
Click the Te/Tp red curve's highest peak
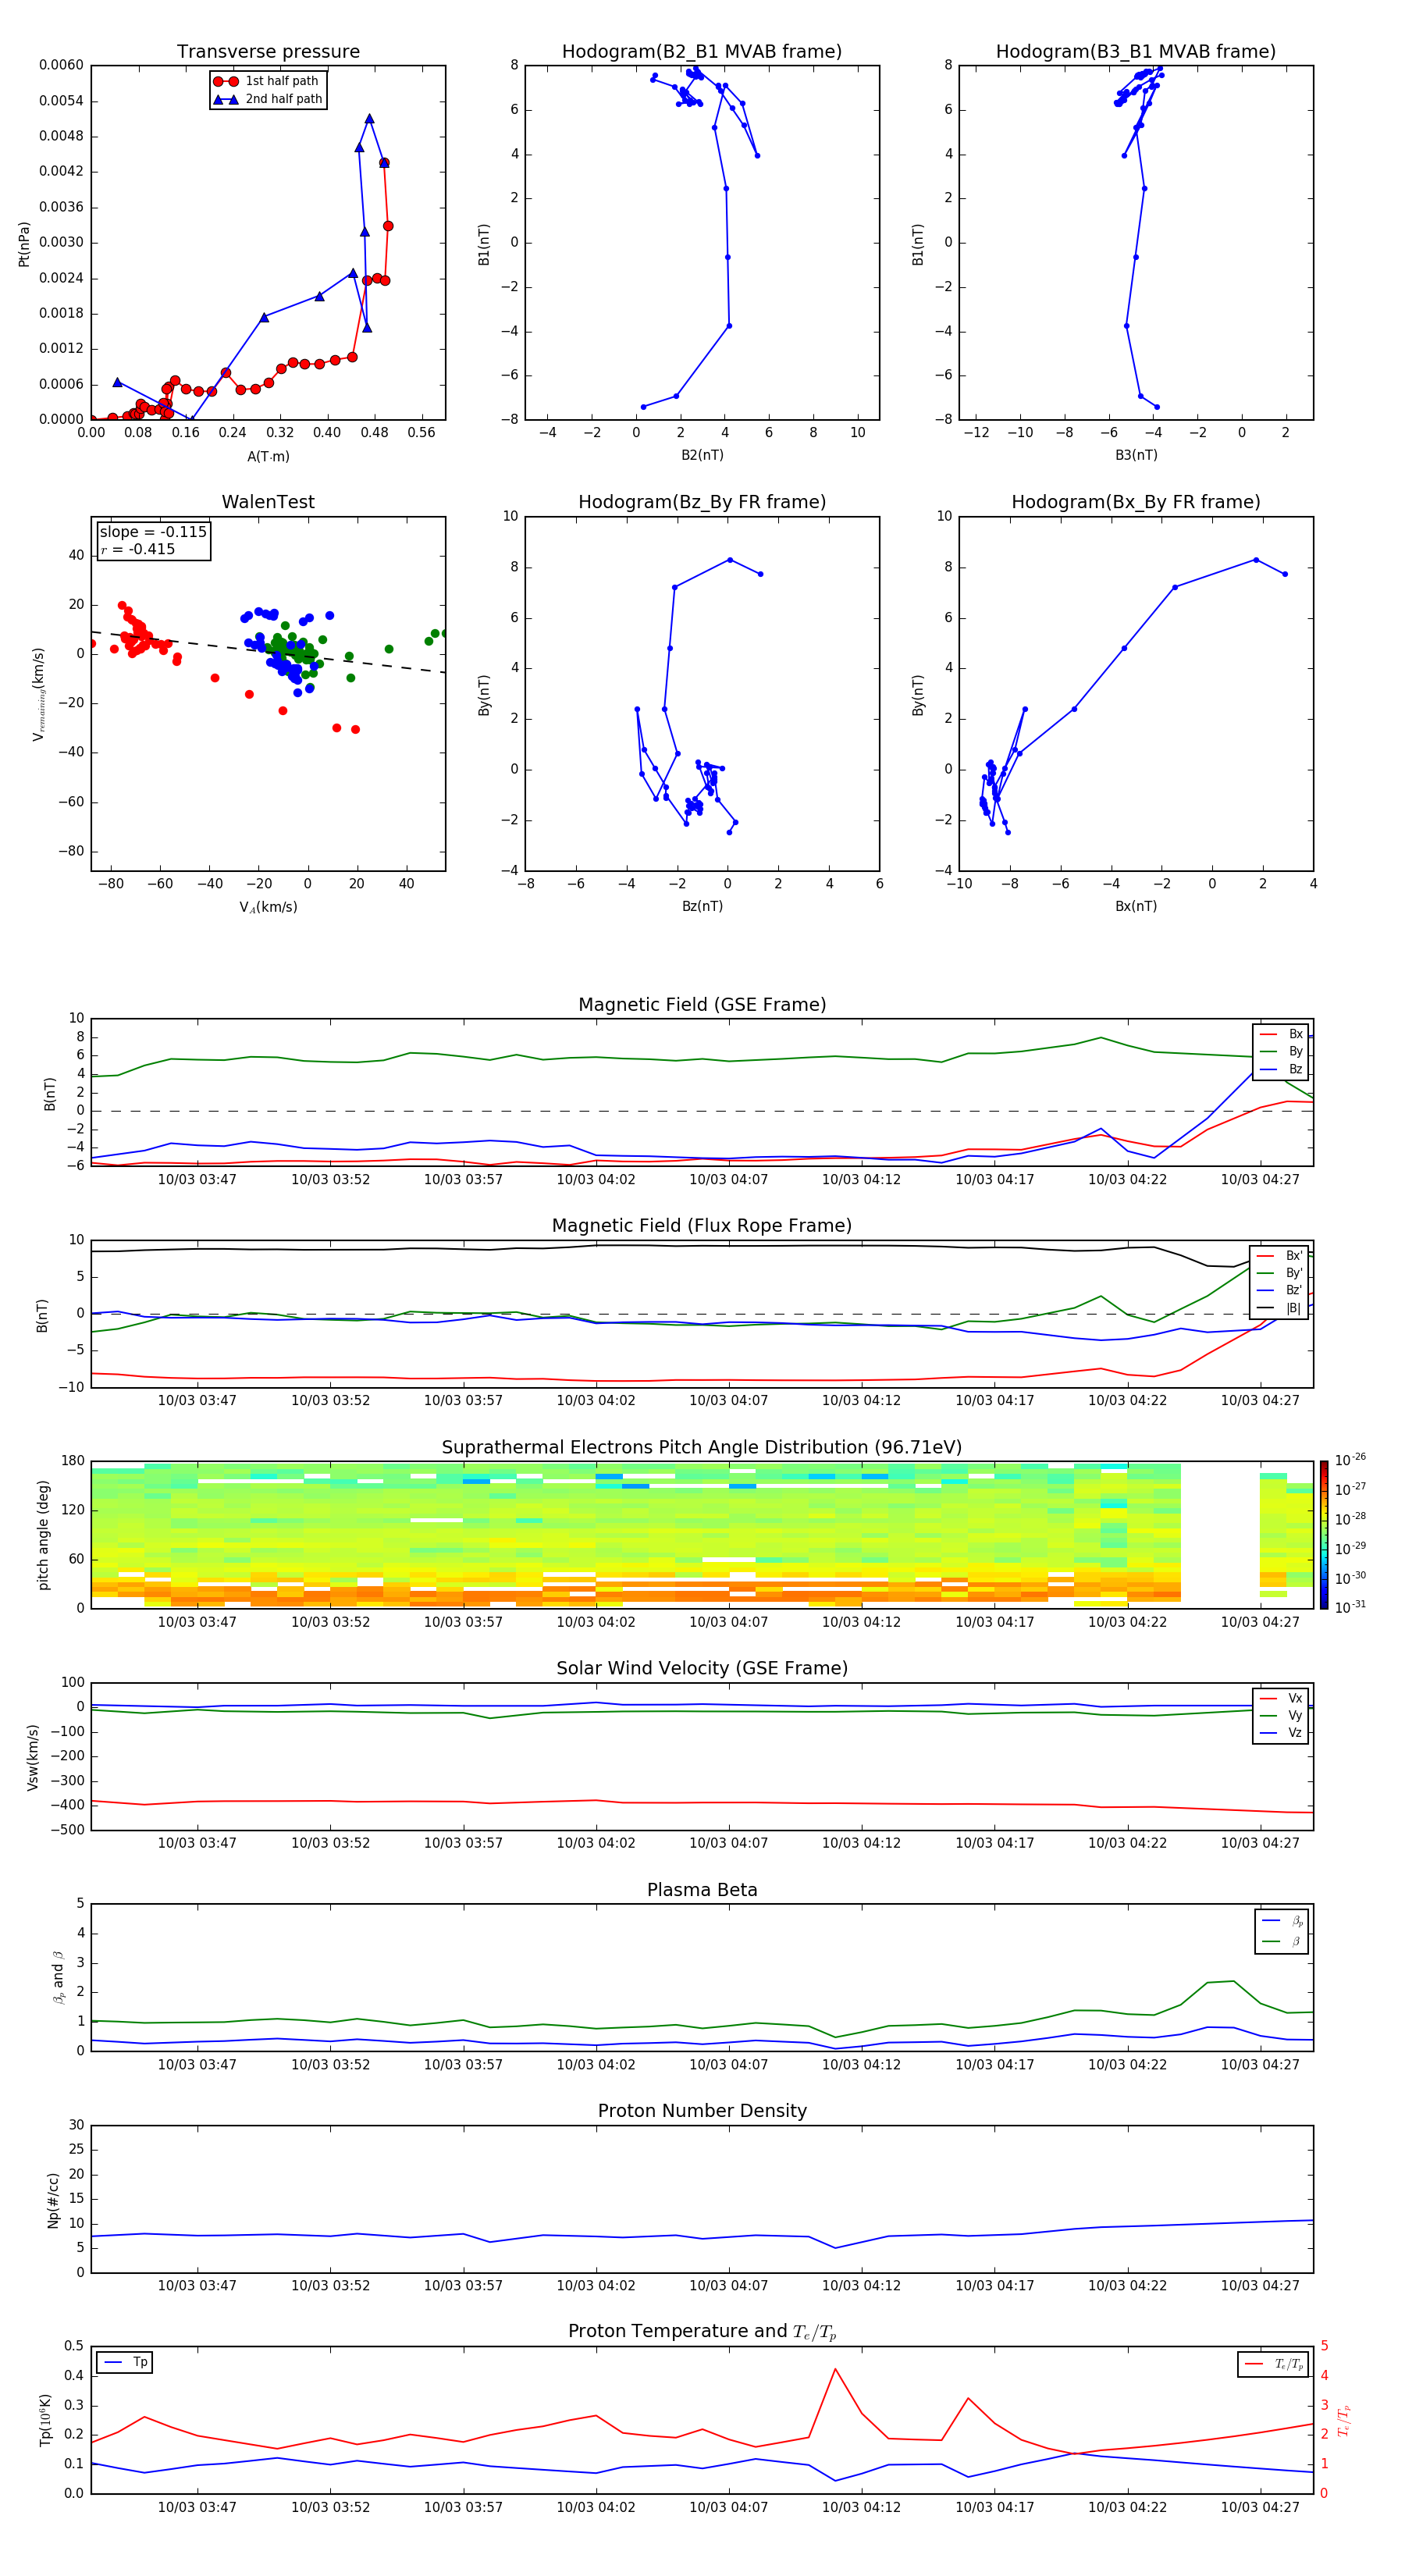pyautogui.click(x=835, y=2369)
